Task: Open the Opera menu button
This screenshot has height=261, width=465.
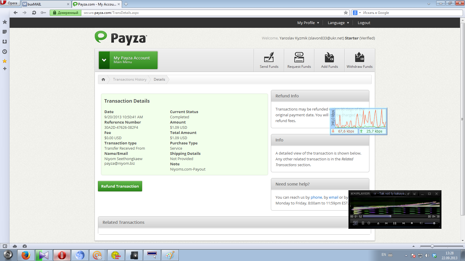Action: tap(10, 3)
